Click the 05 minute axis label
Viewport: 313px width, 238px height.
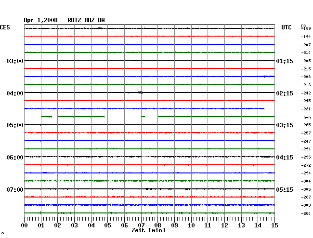[107, 225]
